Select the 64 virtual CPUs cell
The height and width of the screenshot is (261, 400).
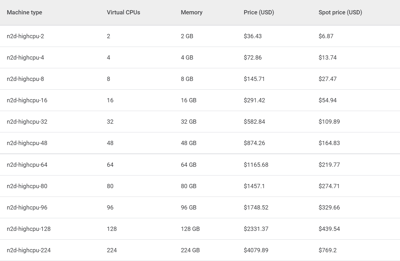(110, 165)
